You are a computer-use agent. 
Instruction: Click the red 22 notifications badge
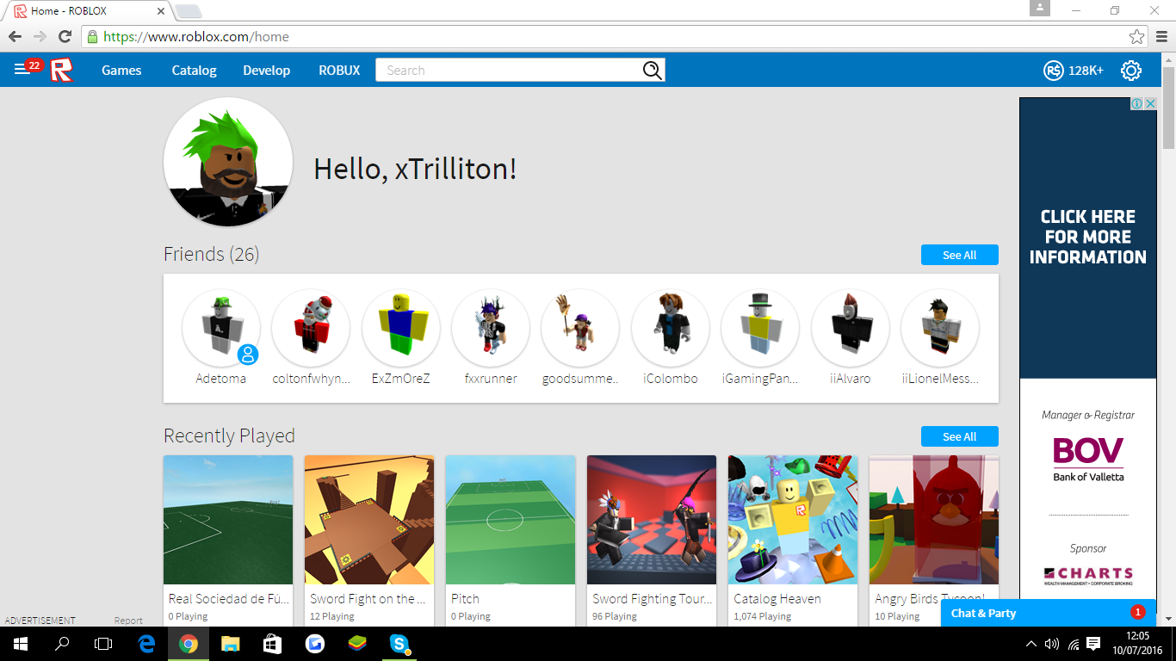tap(34, 65)
